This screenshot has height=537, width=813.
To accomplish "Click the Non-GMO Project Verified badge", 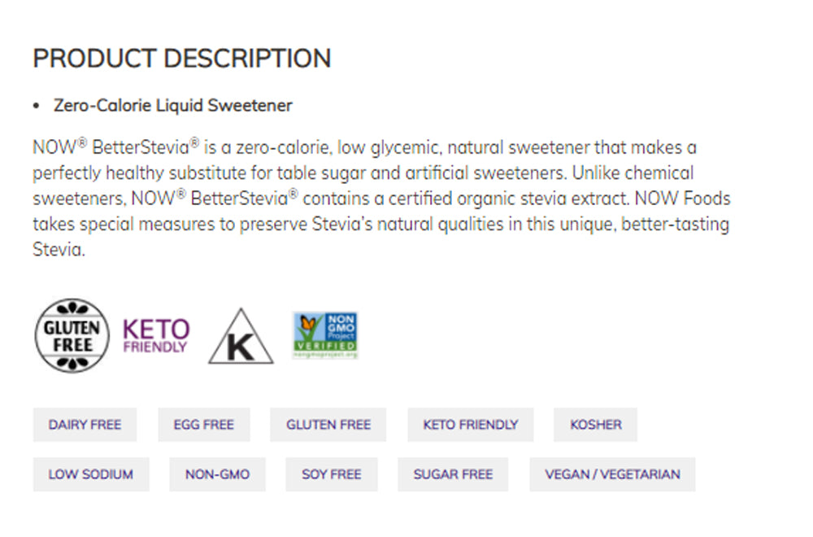I will (x=325, y=335).
